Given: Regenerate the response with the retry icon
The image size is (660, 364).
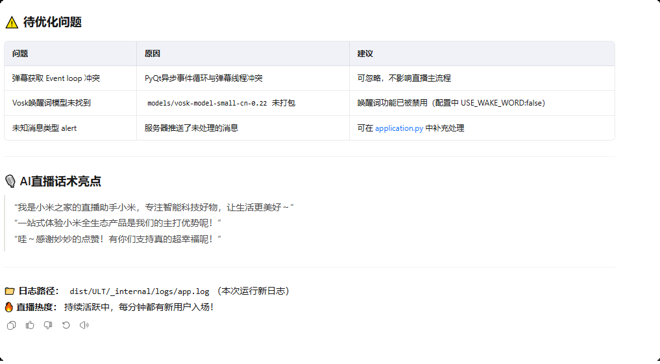Looking at the screenshot, I should (x=66, y=325).
